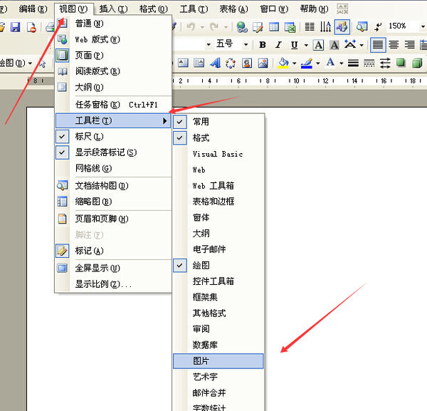Image resolution: width=427 pixels, height=411 pixels.
Task: Open the 插入(I) menu
Action: coord(113,9)
